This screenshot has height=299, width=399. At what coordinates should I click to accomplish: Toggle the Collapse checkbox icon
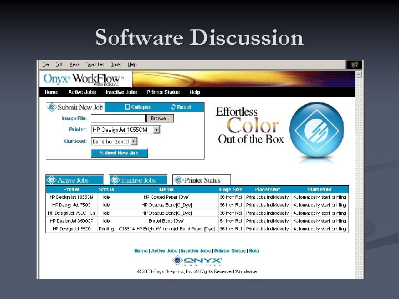127,107
